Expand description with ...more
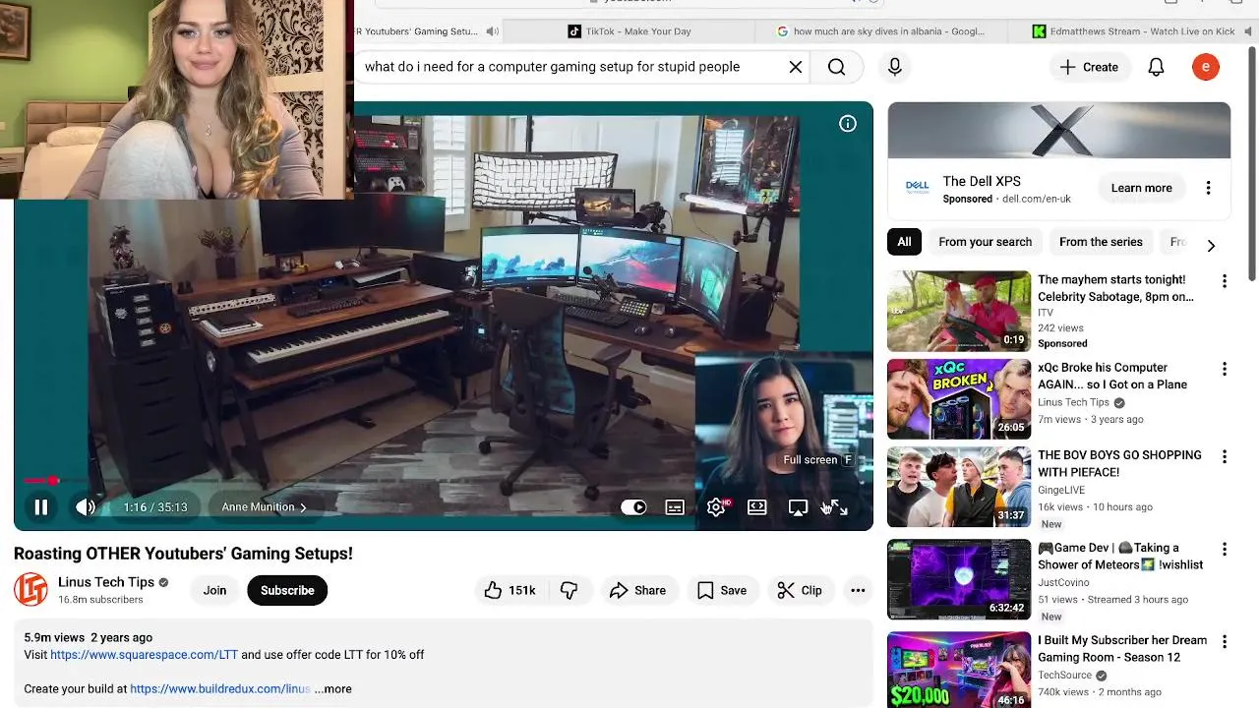1259x708 pixels. 333,689
